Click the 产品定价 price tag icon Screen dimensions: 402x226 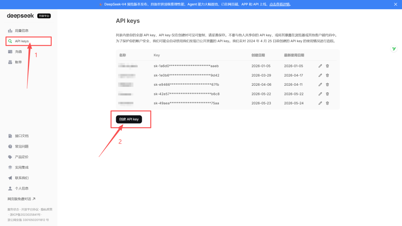(x=10, y=157)
